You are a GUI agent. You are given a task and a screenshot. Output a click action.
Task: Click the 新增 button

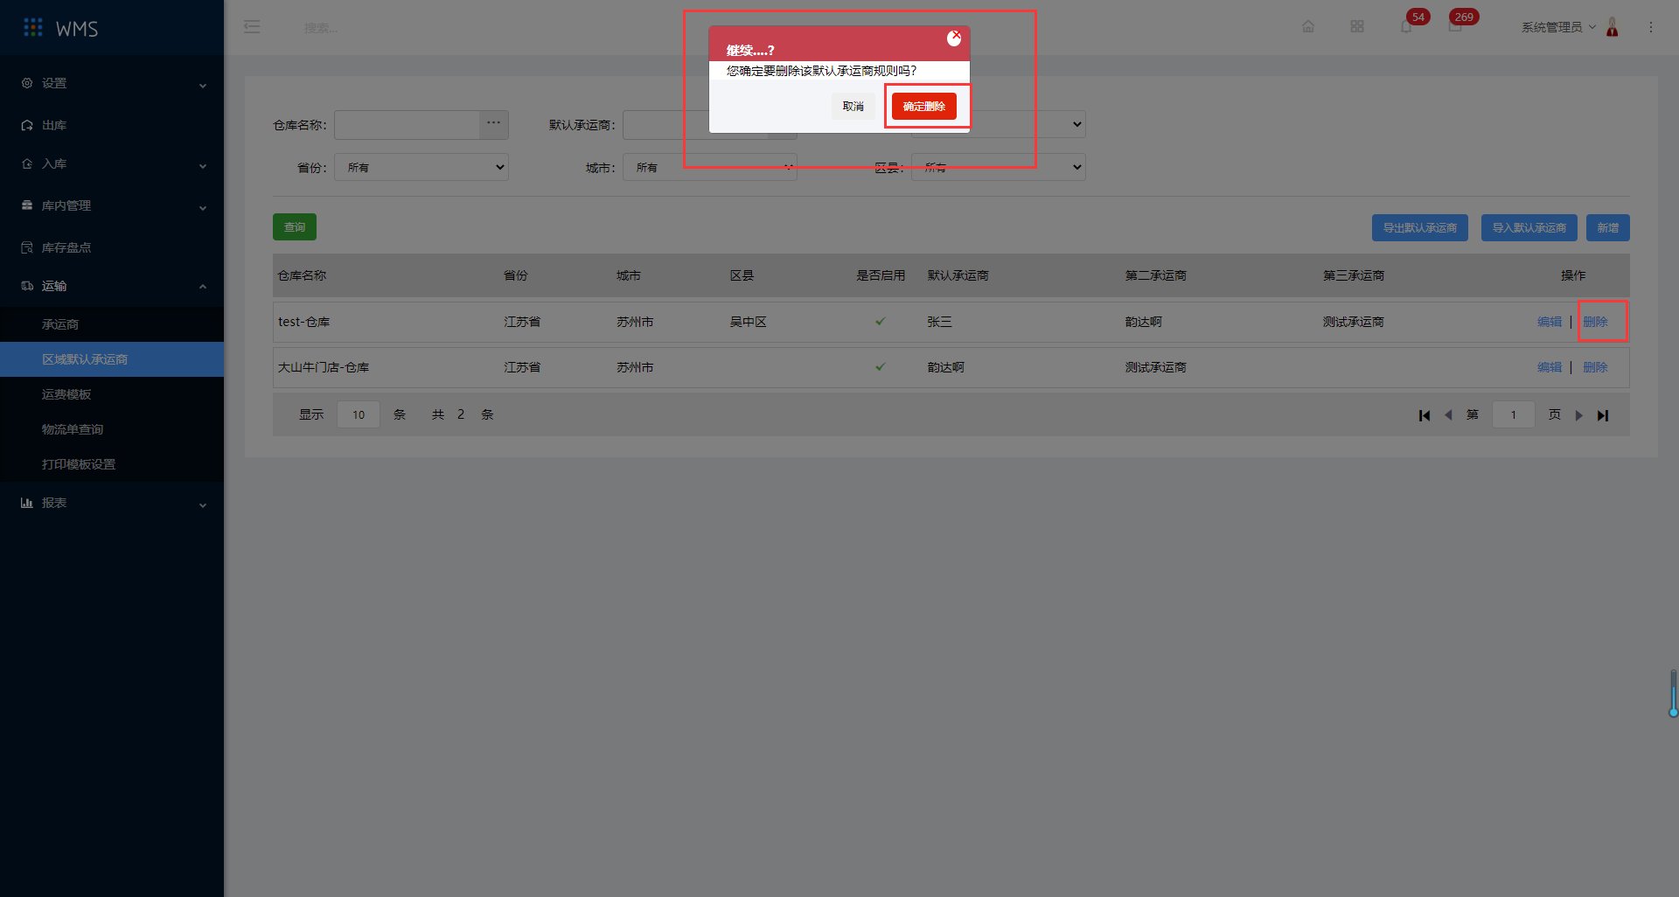click(1608, 227)
